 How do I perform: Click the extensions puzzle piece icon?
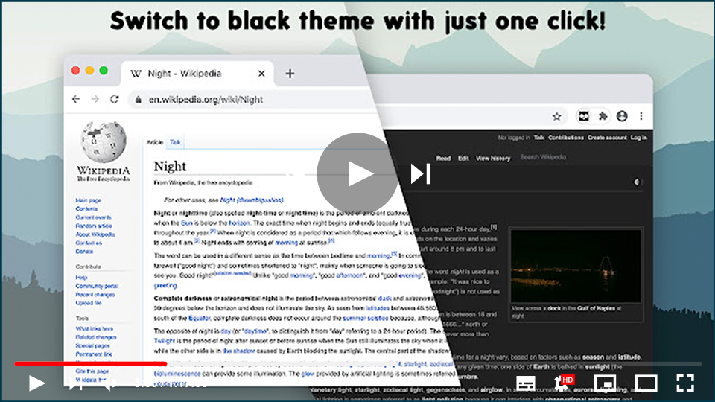[603, 116]
